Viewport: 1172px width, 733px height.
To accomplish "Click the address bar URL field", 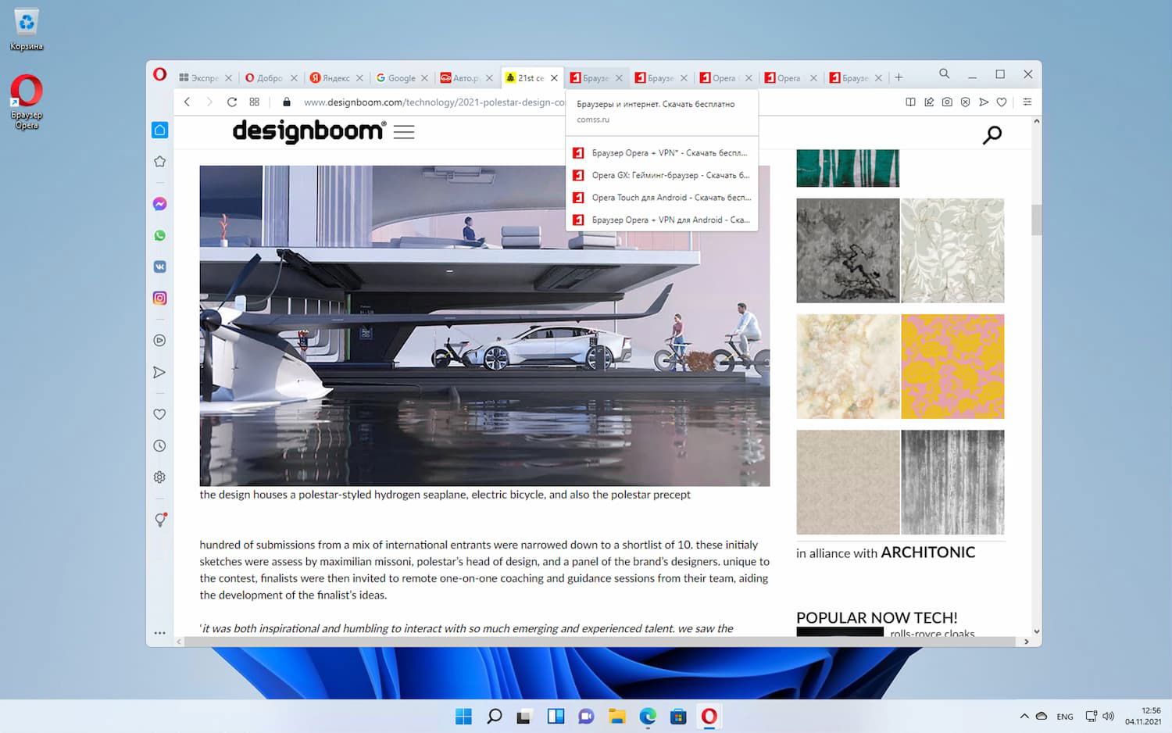I will 434,102.
